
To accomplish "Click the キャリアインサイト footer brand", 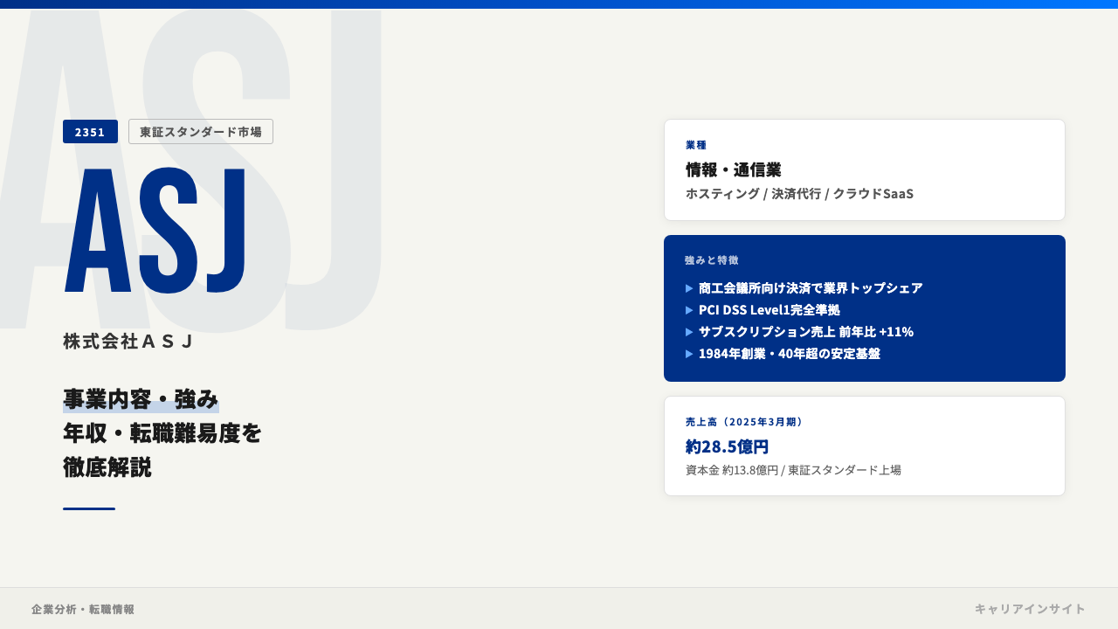I will 1031,609.
